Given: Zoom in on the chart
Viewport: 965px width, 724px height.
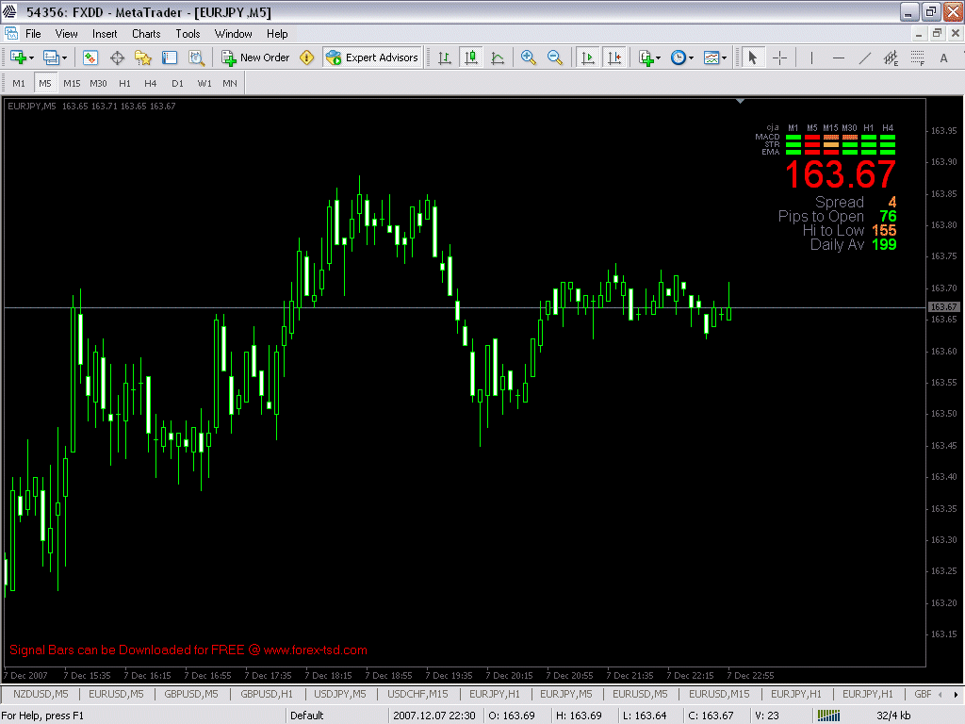Looking at the screenshot, I should [x=528, y=58].
